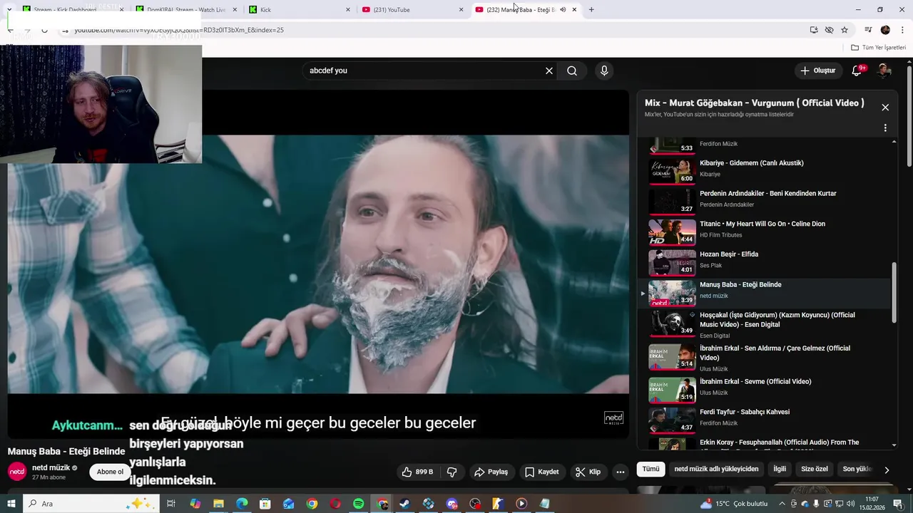Click the Klip clip button
The width and height of the screenshot is (913, 513).
pos(588,472)
